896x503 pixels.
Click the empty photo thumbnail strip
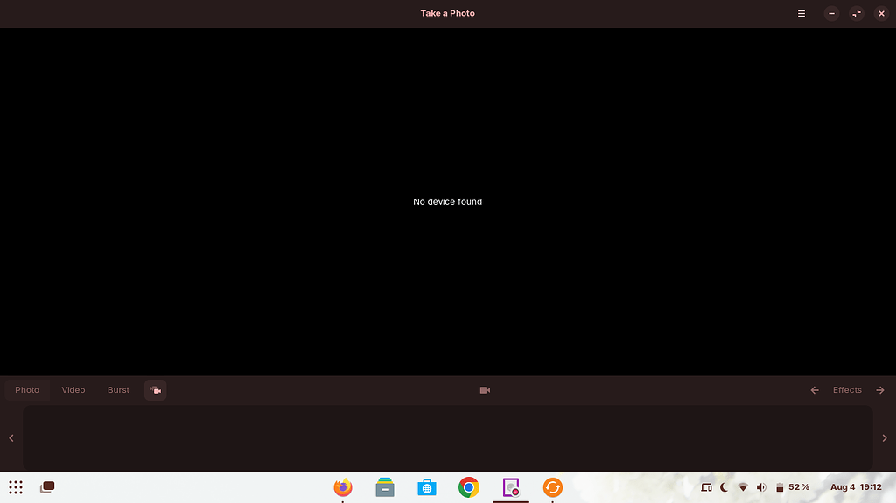(x=447, y=437)
